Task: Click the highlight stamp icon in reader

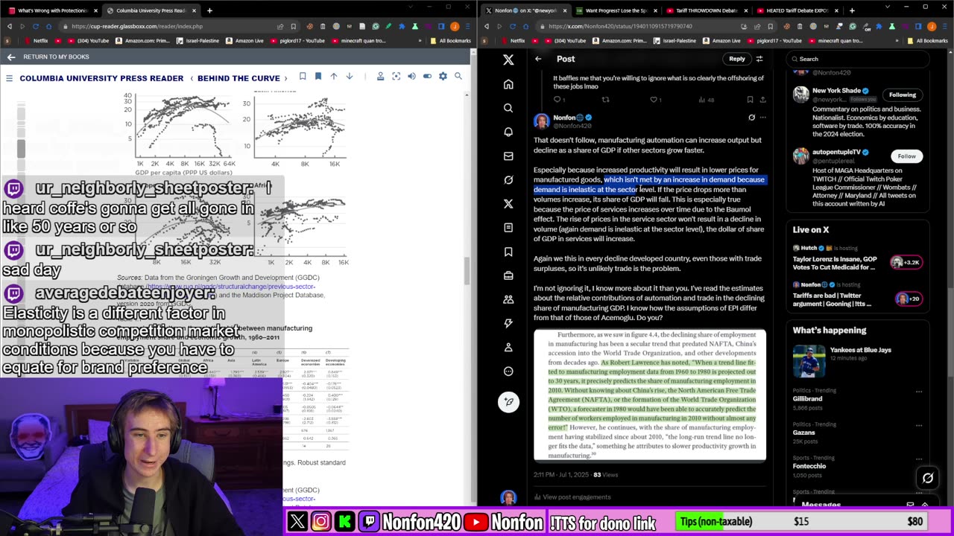Action: [x=380, y=76]
